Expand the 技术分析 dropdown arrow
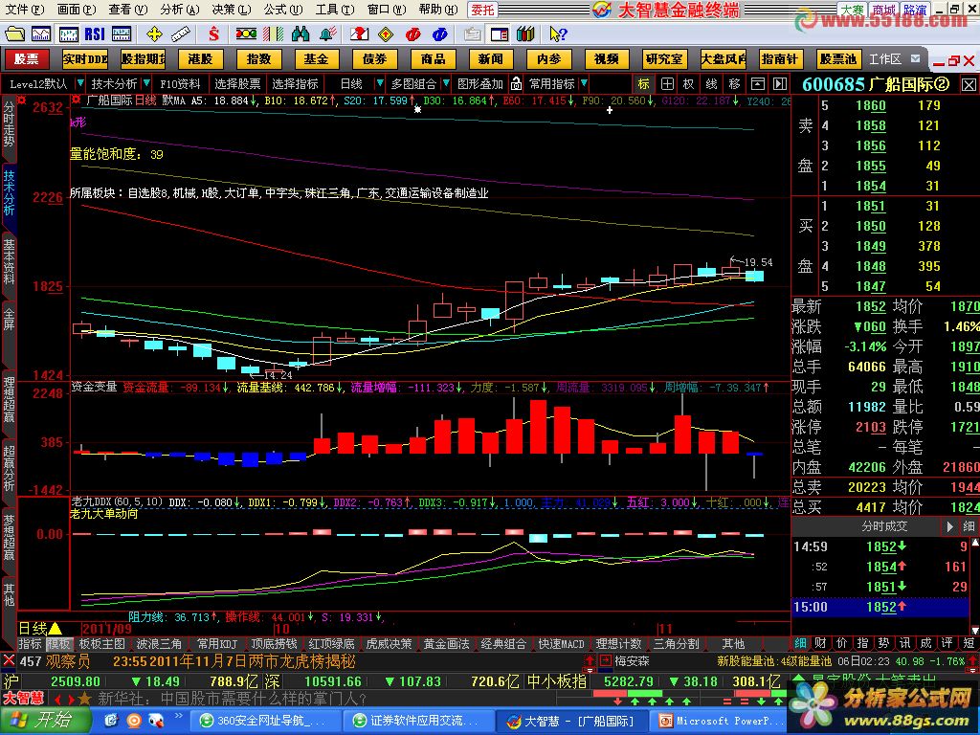The image size is (980, 735). click(146, 84)
